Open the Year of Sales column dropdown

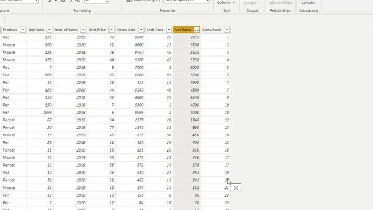coord(83,30)
